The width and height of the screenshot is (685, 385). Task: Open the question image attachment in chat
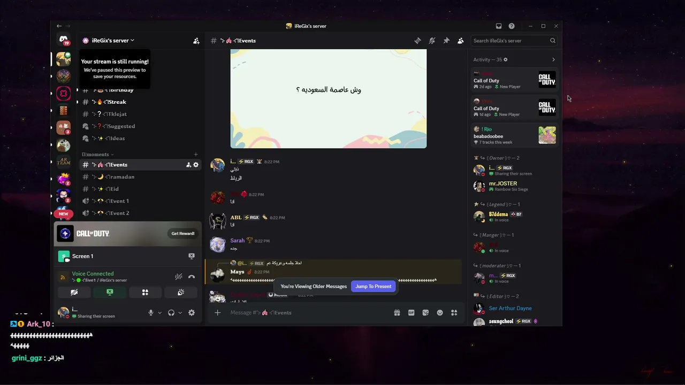pos(329,98)
